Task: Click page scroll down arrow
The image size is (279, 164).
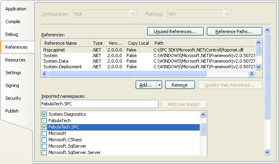Action: (267, 152)
